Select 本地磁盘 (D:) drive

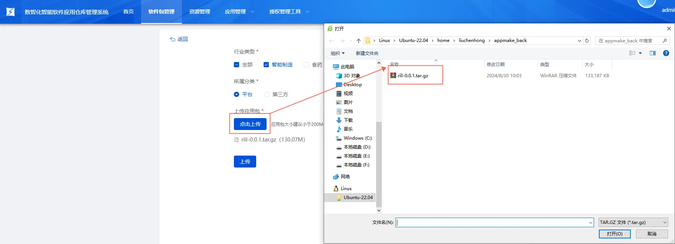[x=353, y=147]
